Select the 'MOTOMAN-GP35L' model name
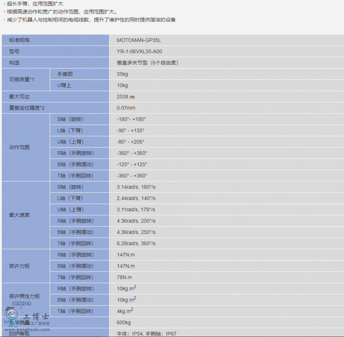Image resolution: width=344 pixels, height=337 pixels. (x=139, y=40)
